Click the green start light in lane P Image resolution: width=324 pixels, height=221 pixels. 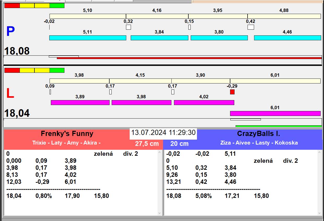(57, 5)
